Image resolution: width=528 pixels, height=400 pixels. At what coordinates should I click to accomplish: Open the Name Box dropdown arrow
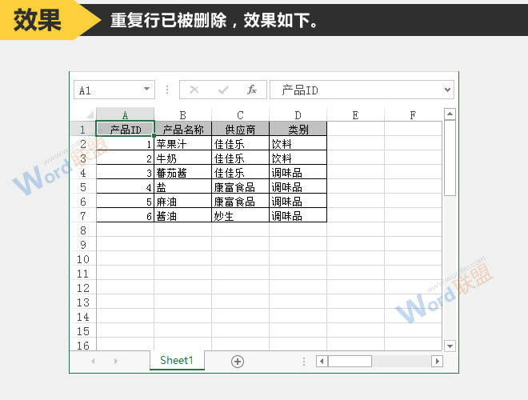tap(147, 90)
